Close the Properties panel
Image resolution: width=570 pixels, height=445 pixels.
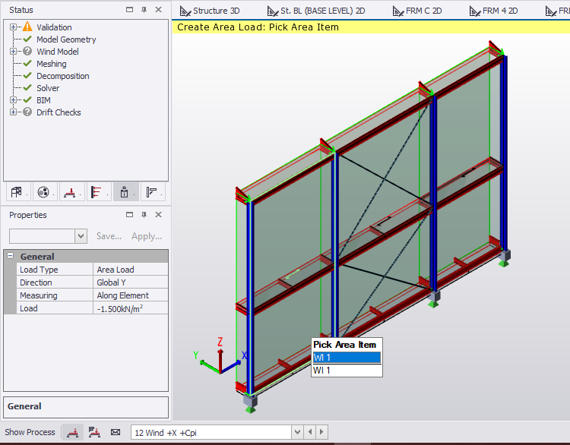point(159,215)
